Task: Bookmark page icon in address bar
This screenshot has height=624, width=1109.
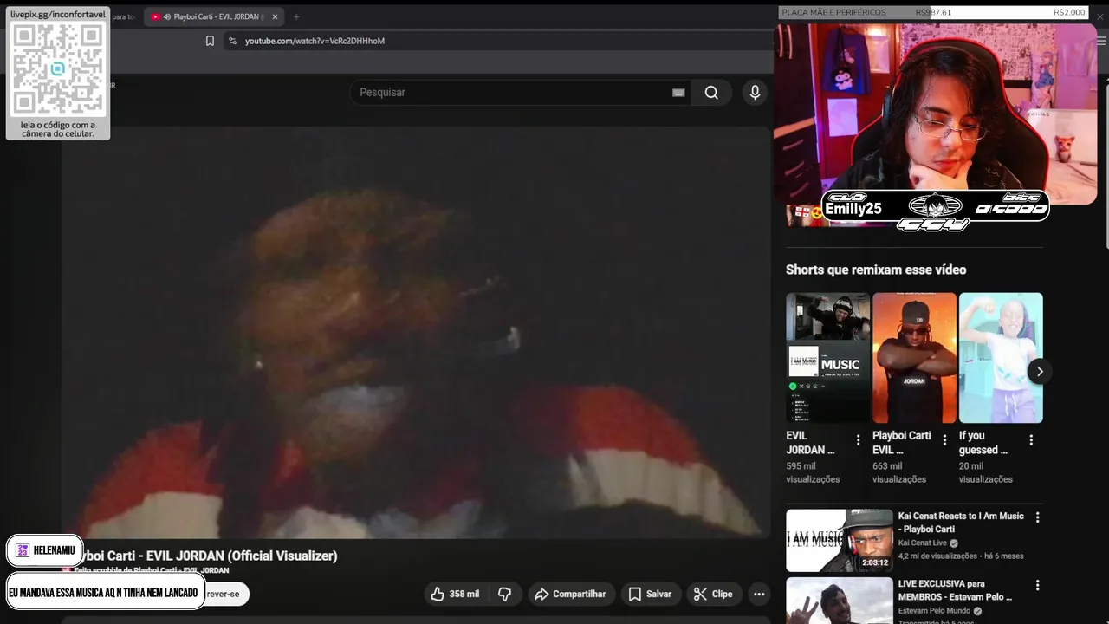Action: tap(210, 41)
